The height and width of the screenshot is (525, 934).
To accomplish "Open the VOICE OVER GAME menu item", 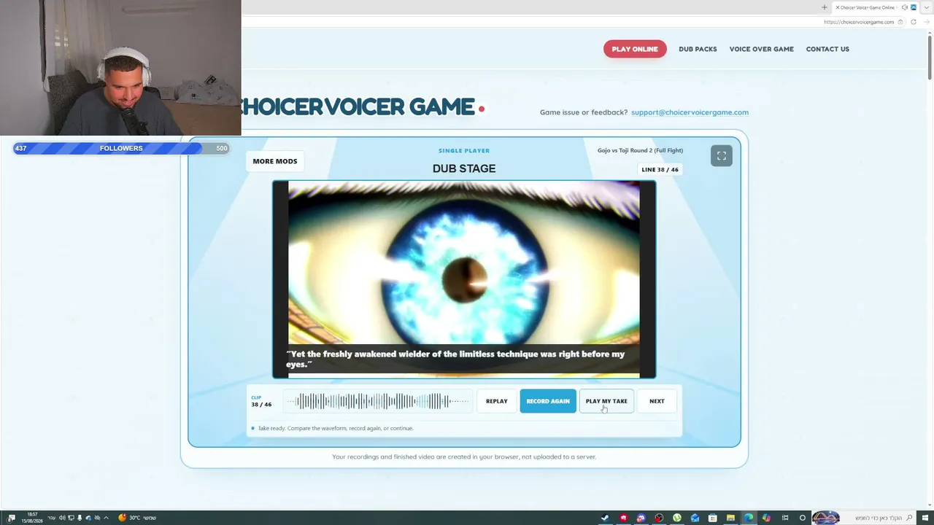I will click(x=761, y=49).
